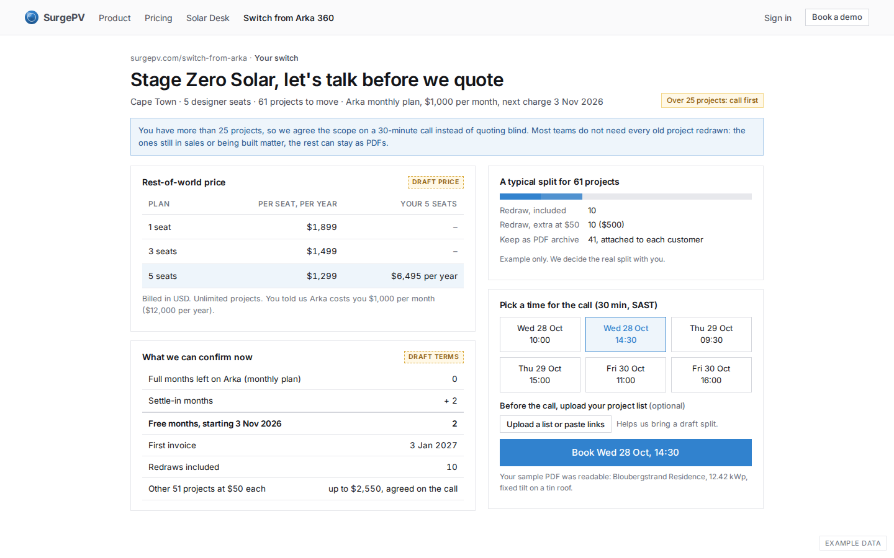Pick the Thu 29 Oct 09:30 slot
The height and width of the screenshot is (558, 894).
tap(711, 334)
